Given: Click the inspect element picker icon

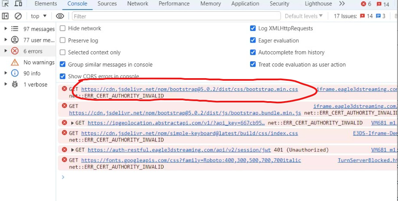Looking at the screenshot, I should [x=6, y=3].
